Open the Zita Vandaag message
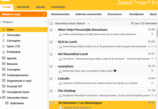The image size is (158, 109). (x=102, y=93)
